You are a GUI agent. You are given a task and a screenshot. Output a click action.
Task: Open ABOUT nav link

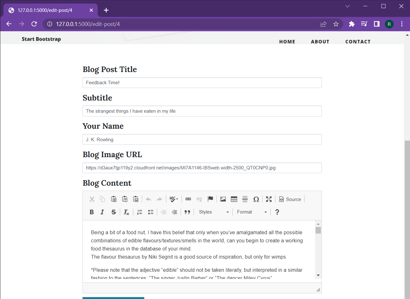(320, 42)
